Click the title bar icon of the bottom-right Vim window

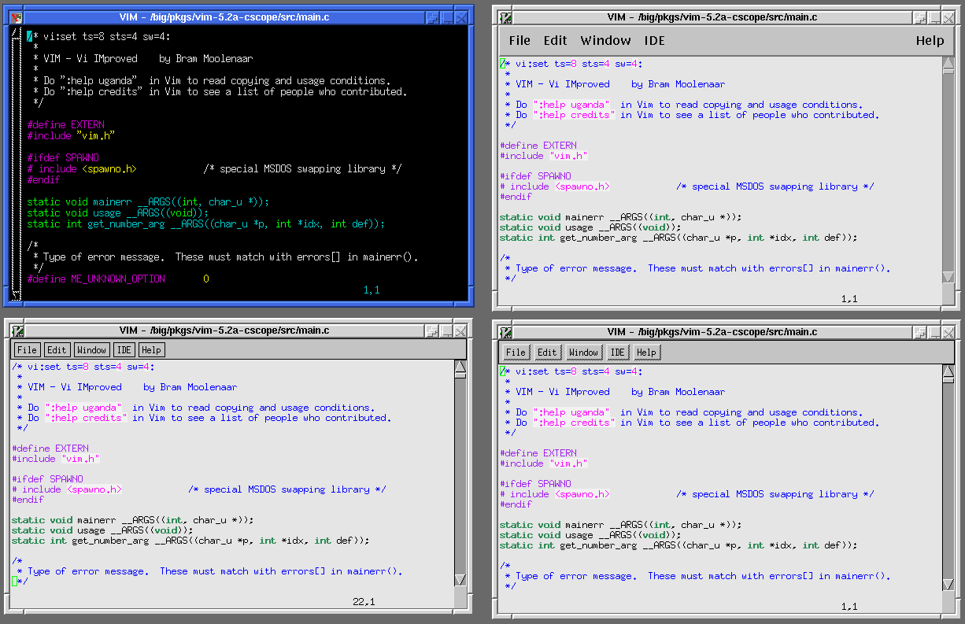pyautogui.click(x=506, y=332)
